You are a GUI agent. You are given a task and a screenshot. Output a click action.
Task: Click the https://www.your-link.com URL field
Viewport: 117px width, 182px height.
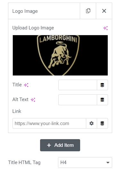click(49, 123)
